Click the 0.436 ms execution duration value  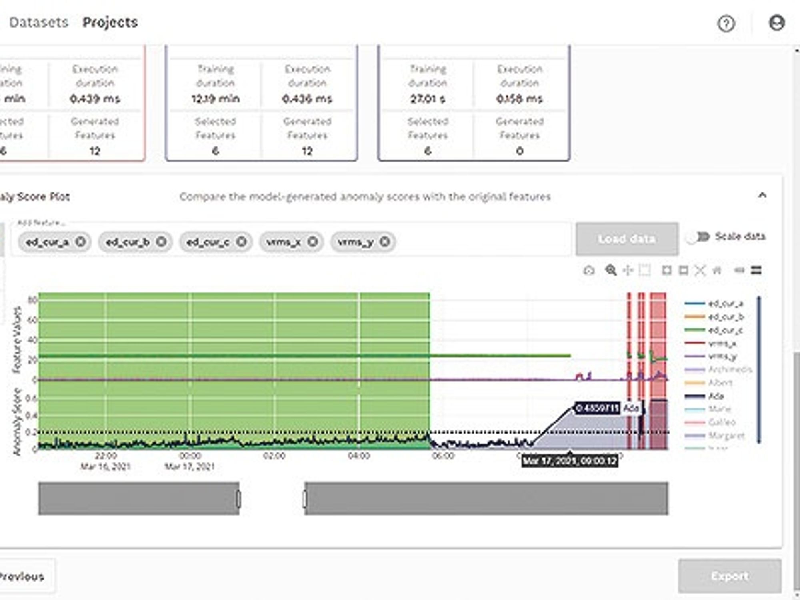point(307,98)
